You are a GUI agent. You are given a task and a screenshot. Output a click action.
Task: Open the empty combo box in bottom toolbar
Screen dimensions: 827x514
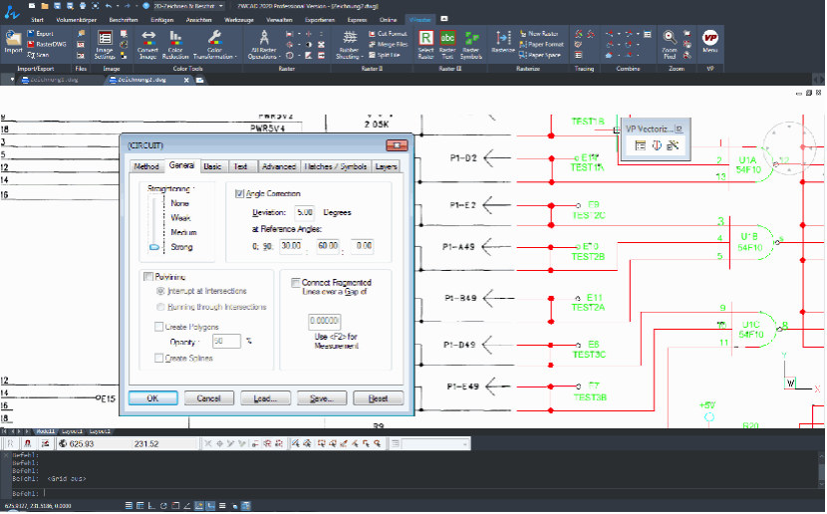click(436, 444)
